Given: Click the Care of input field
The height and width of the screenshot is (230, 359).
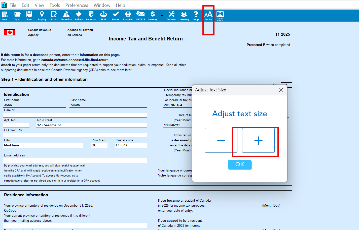Looking at the screenshot, I should click(x=75, y=115).
